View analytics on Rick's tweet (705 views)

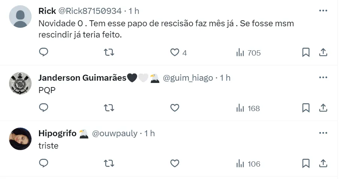248,53
